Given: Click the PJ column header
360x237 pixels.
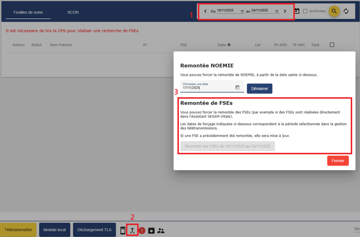Looking at the screenshot, I should tap(145, 45).
